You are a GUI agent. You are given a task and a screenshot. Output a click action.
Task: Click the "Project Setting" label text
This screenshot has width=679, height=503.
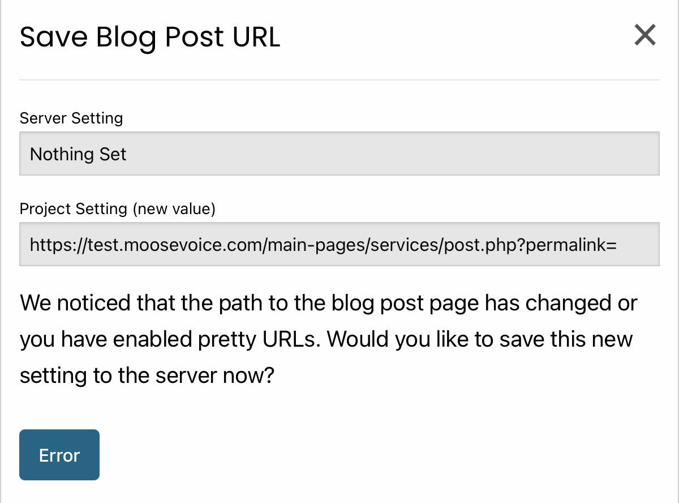tap(74, 209)
